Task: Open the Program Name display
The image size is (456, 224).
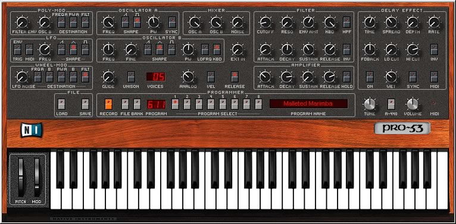Action: click(308, 103)
